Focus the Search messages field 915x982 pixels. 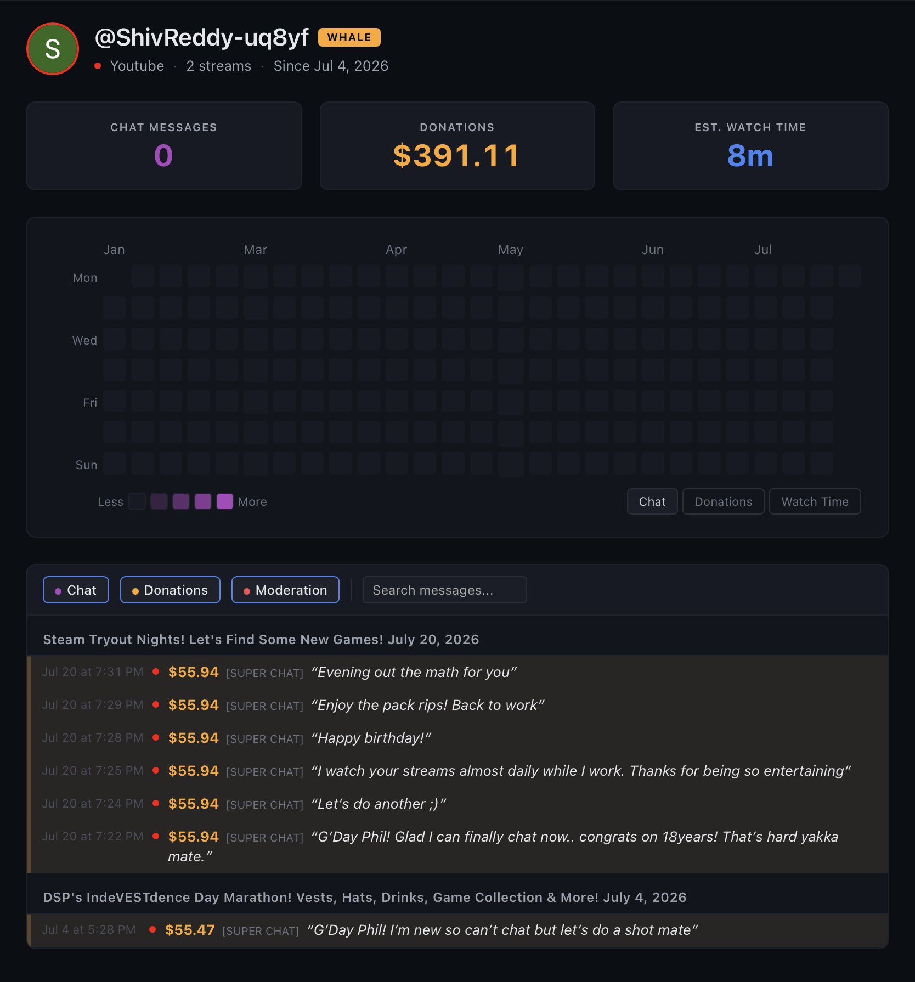pos(445,590)
